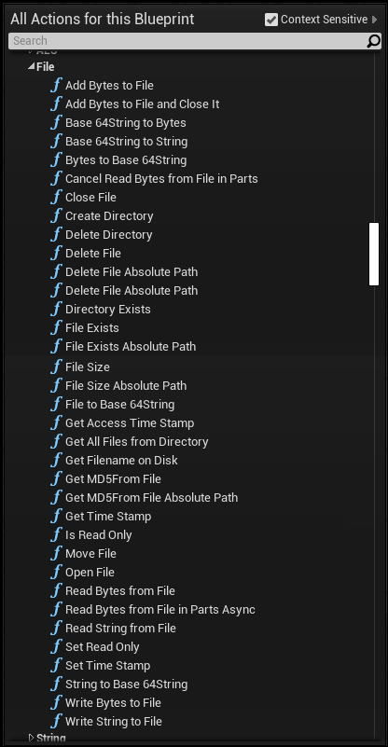The height and width of the screenshot is (747, 388).
Task: Click the function icon beside Is Read Only
Action: pyautogui.click(x=56, y=534)
